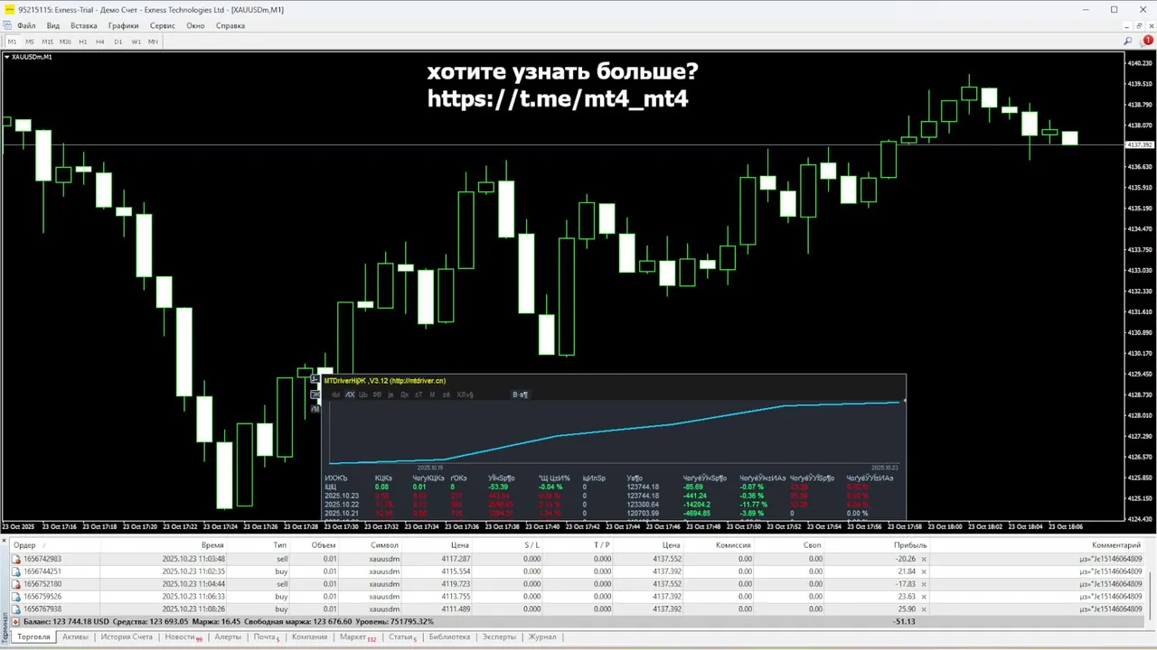Close order 1656752180 with its x button

pos(924,584)
